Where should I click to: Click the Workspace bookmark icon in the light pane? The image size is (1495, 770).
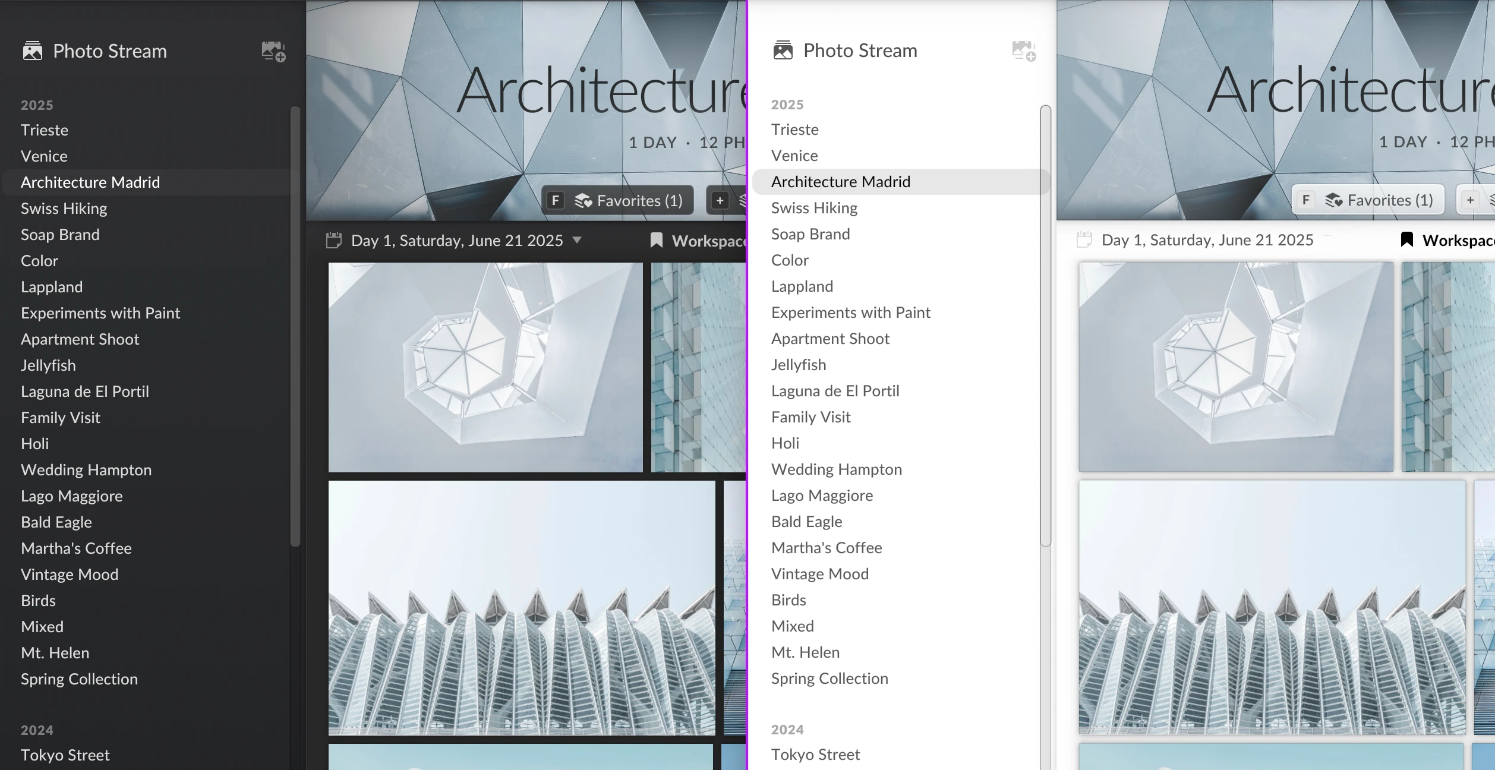pyautogui.click(x=1407, y=240)
